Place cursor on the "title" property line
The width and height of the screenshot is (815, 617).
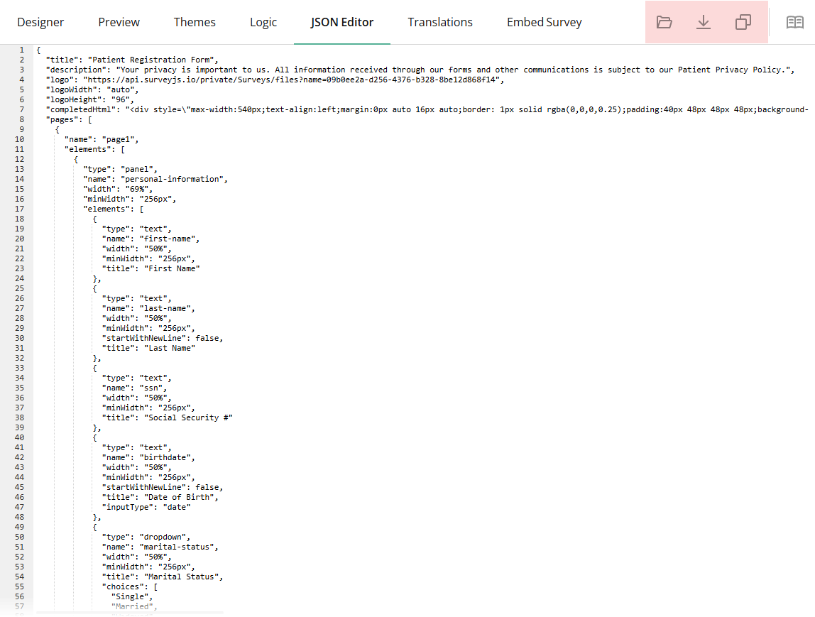[64, 59]
